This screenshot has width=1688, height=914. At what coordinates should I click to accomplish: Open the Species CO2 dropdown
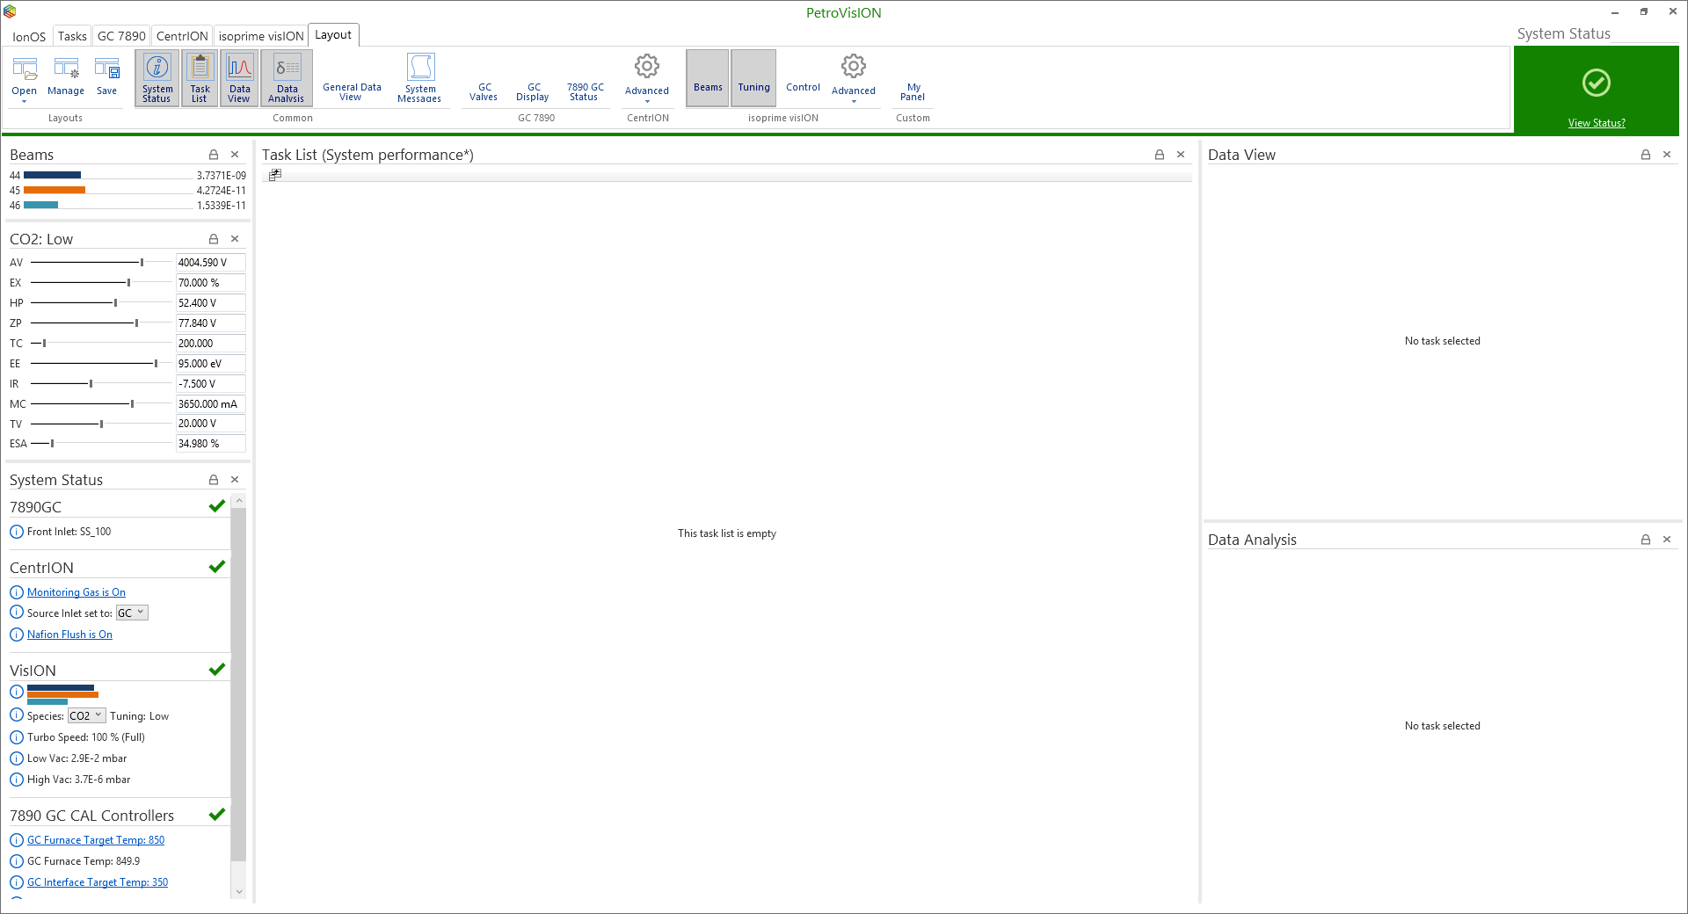pyautogui.click(x=87, y=715)
